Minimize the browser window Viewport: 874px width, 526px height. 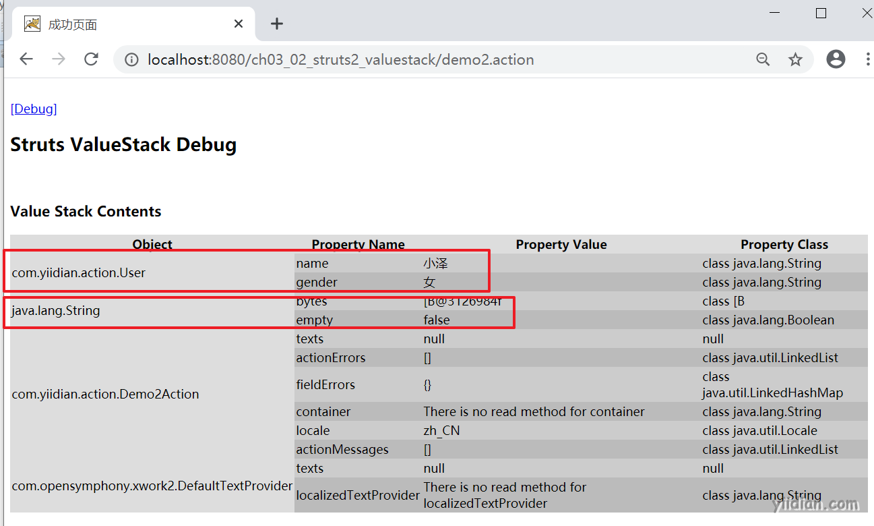click(775, 13)
